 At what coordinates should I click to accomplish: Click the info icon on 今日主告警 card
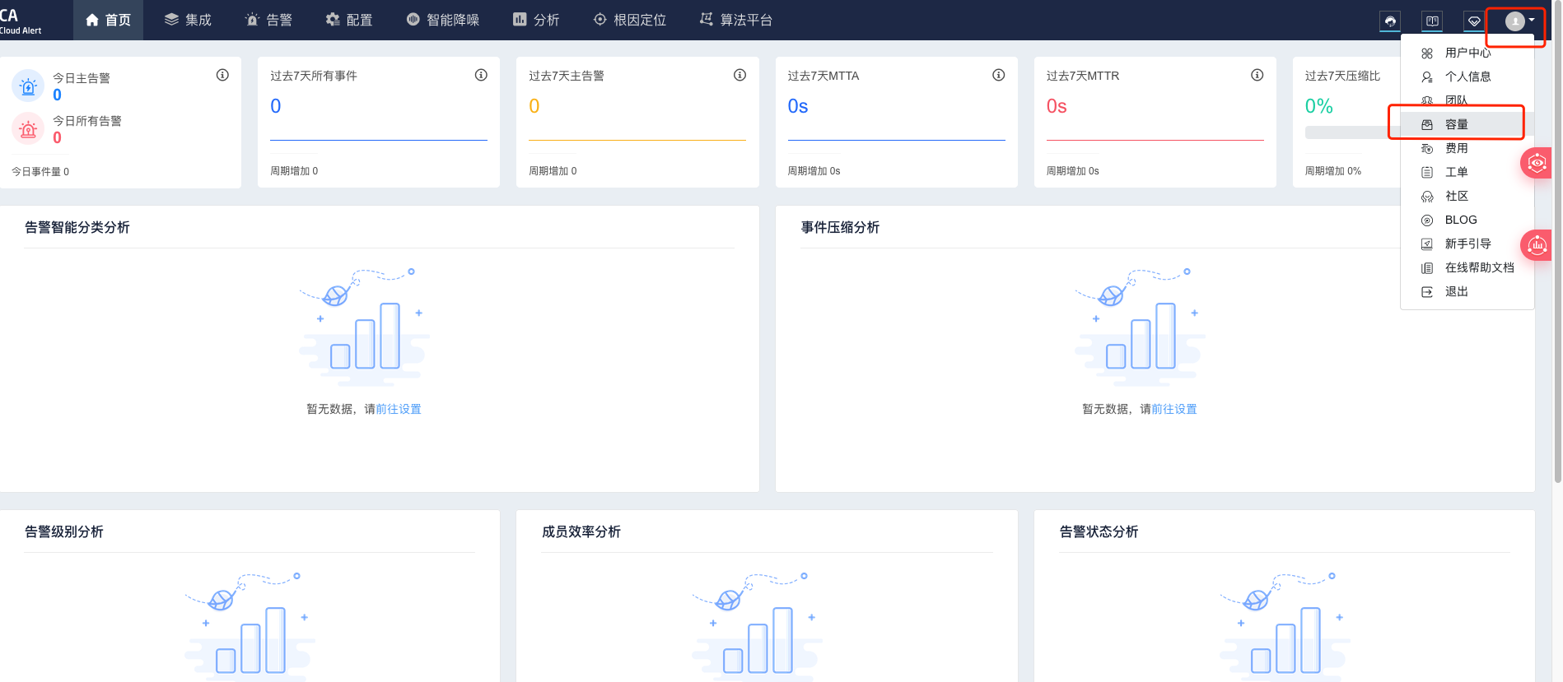click(x=222, y=75)
